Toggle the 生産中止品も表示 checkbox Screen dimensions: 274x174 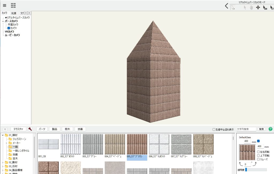pyautogui.click(x=214, y=129)
